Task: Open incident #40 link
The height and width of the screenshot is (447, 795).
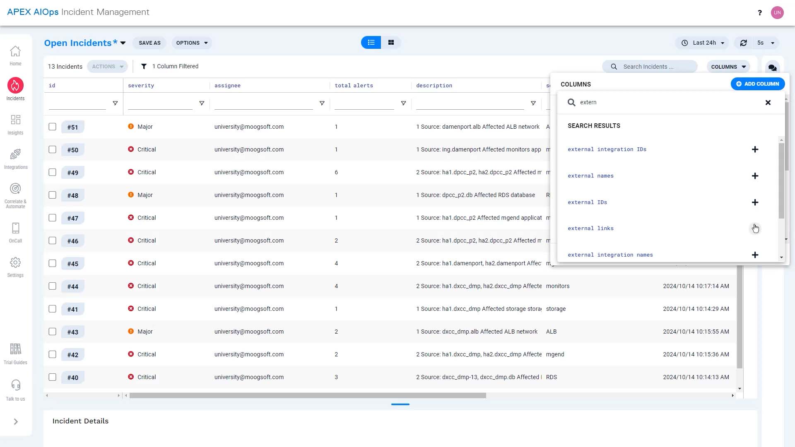Action: pyautogui.click(x=73, y=377)
